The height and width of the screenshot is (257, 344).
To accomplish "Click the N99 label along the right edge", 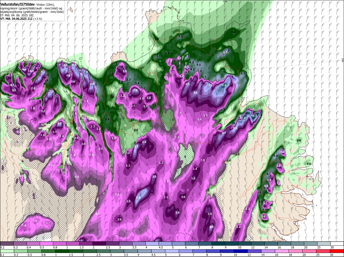I will coord(343,60).
